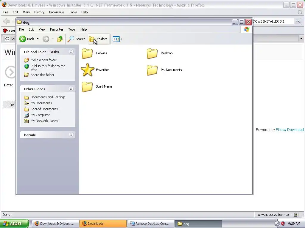Click Firefox search magnifier button
This screenshot has height=228, width=305.
(298, 21)
